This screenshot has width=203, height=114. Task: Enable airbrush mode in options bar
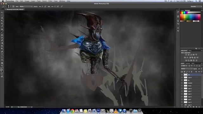(58, 6)
